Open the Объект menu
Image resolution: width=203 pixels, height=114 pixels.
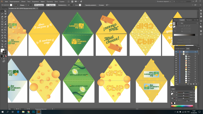(23, 2)
